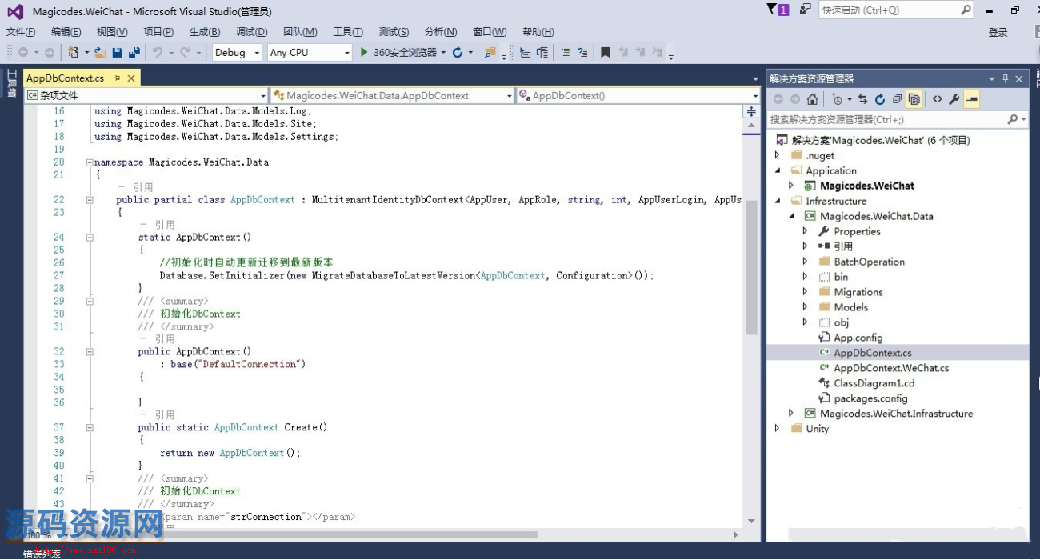The width and height of the screenshot is (1040, 560).
Task: Start debugging with 360安全浏览器 button
Action: 398,53
